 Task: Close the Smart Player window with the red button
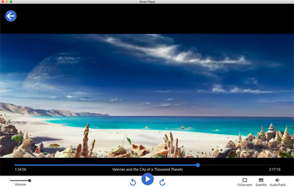click(x=2, y=1)
